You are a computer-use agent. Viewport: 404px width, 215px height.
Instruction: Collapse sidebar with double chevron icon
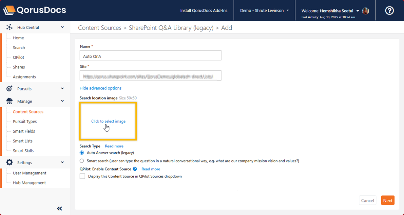tap(60, 209)
